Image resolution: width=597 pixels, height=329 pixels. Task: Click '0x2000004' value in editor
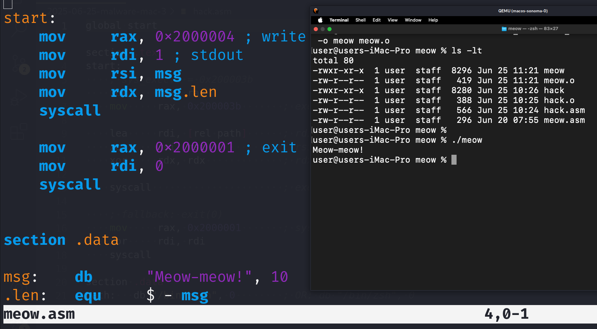tap(195, 36)
